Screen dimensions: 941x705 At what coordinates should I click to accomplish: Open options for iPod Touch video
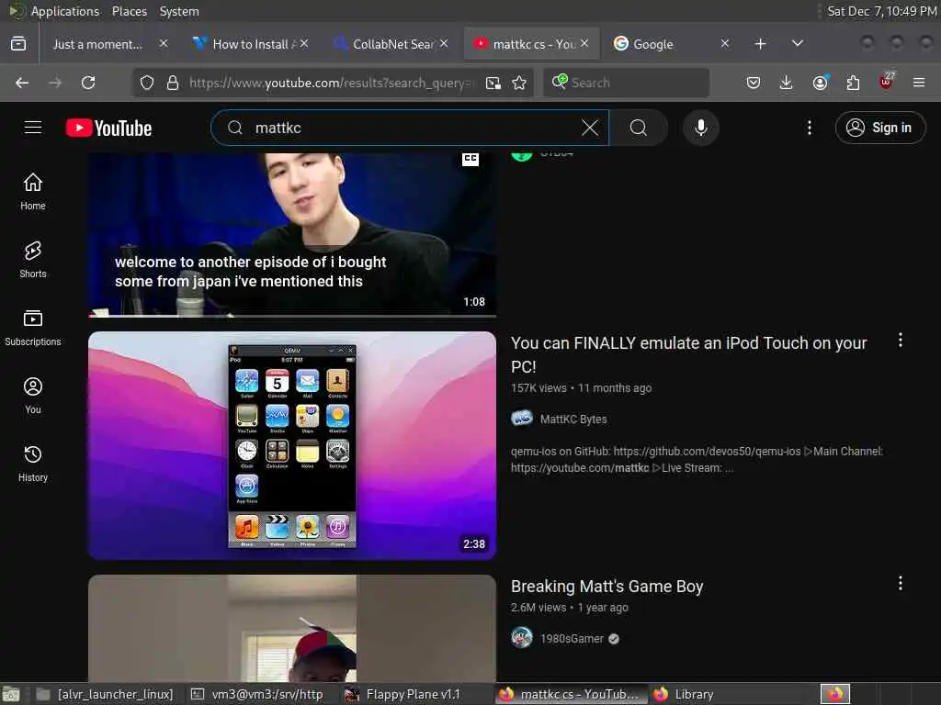coord(901,341)
